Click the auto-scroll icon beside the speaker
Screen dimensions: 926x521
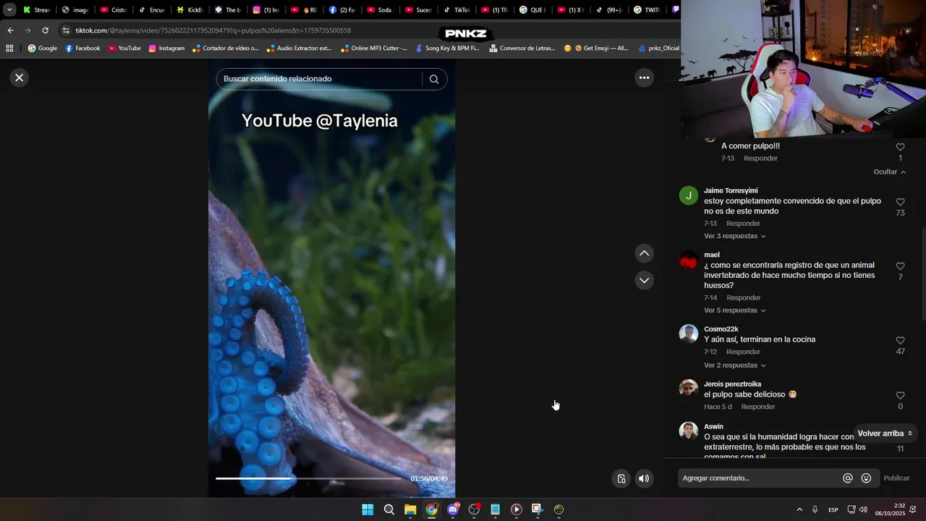pos(621,478)
